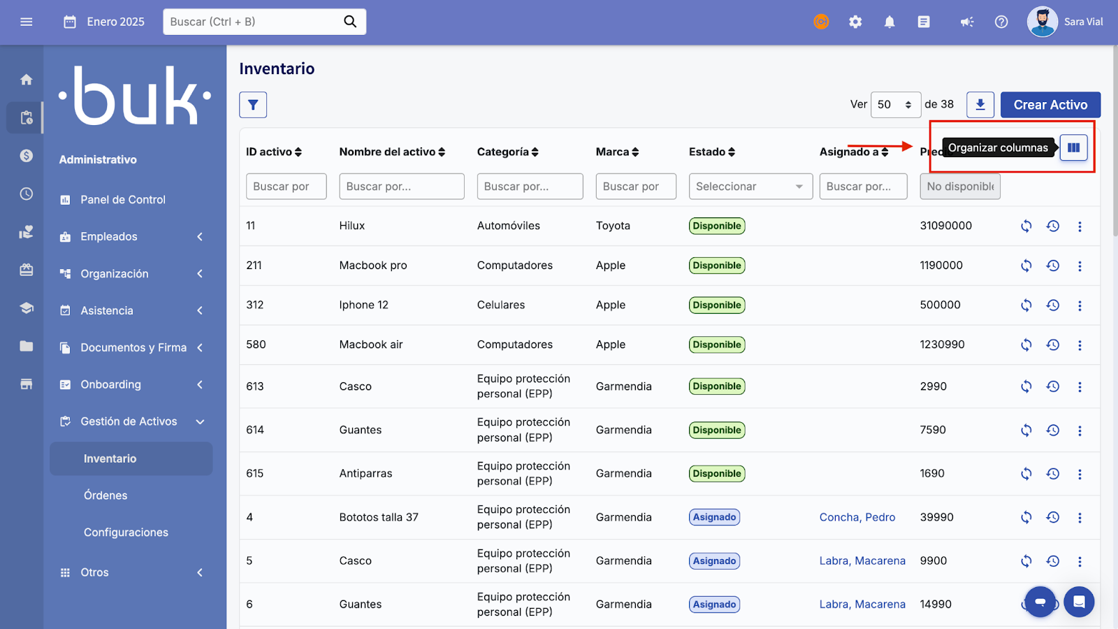Open the help question mark icon
Screen dimensions: 1118x629
1001,22
